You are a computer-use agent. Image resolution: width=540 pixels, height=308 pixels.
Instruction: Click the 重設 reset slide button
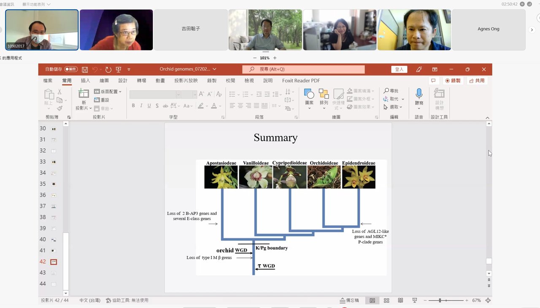(102, 100)
